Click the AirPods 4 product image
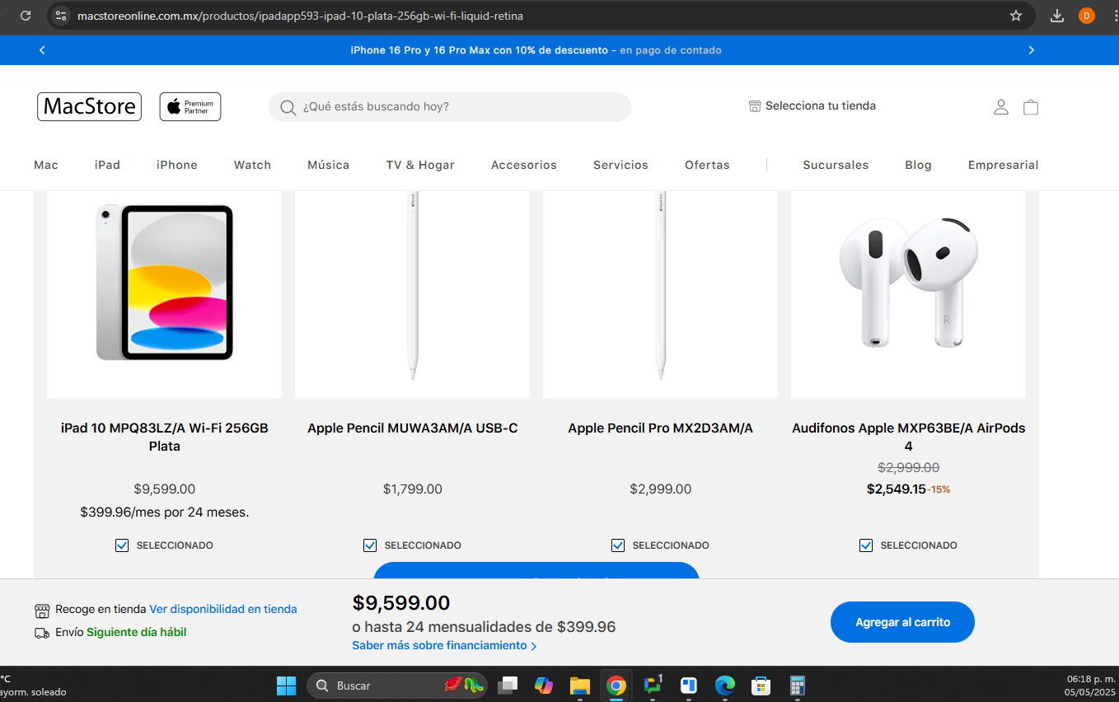The width and height of the screenshot is (1119, 702). point(908,293)
